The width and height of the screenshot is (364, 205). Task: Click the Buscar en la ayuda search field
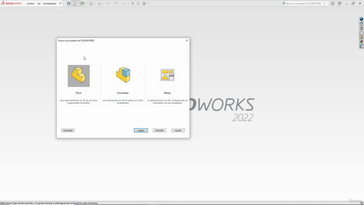[303, 3]
